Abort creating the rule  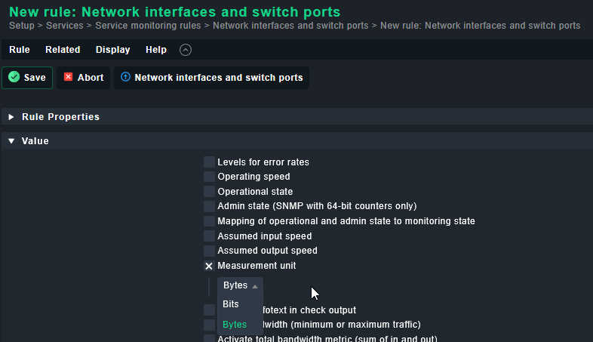[83, 78]
